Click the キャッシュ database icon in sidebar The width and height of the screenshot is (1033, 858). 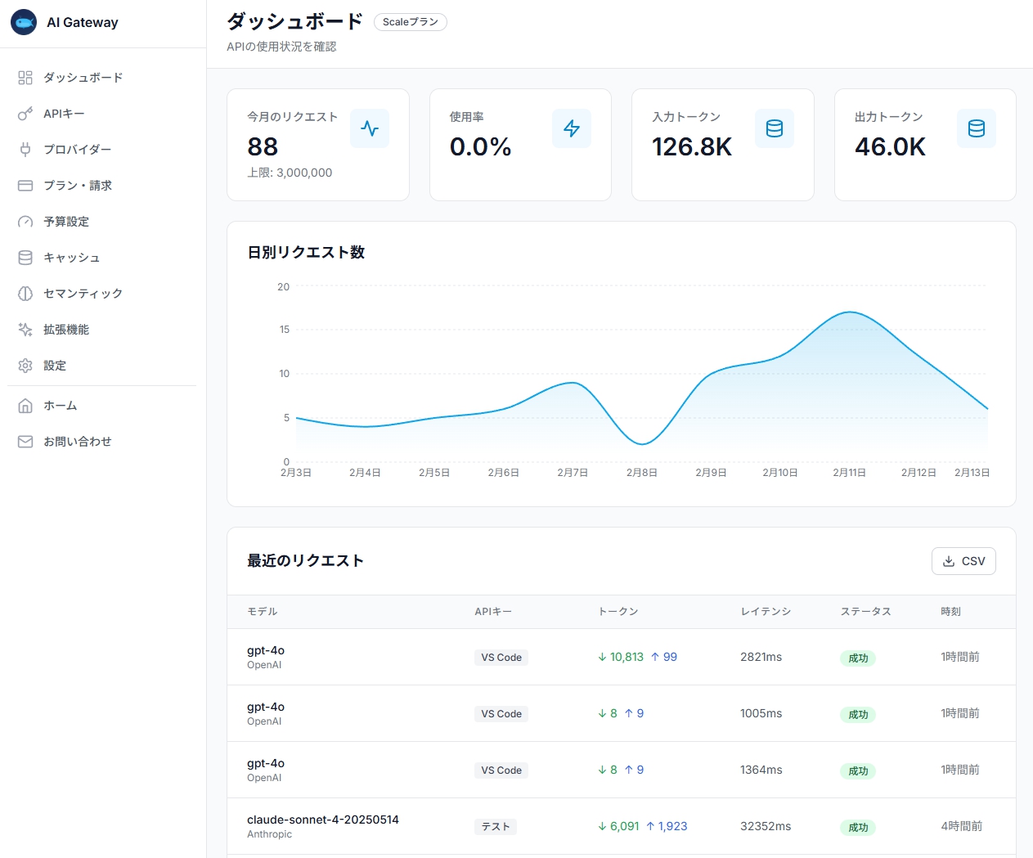click(25, 257)
